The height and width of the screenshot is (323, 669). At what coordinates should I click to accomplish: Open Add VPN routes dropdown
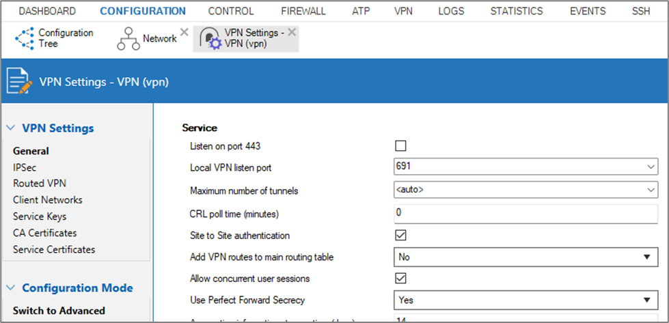pos(646,257)
